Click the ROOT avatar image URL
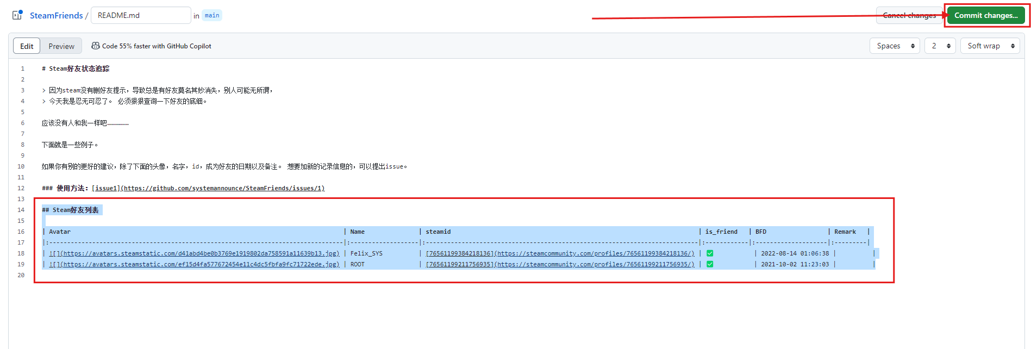Viewport: 1031px width, 349px height. pyautogui.click(x=194, y=264)
